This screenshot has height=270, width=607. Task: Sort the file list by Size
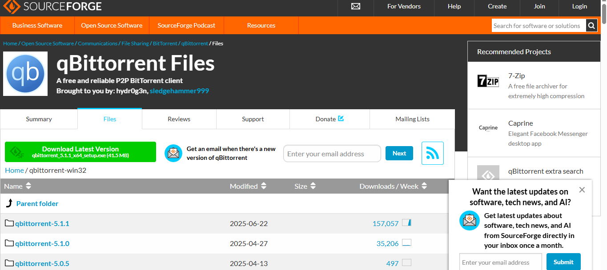[305, 186]
